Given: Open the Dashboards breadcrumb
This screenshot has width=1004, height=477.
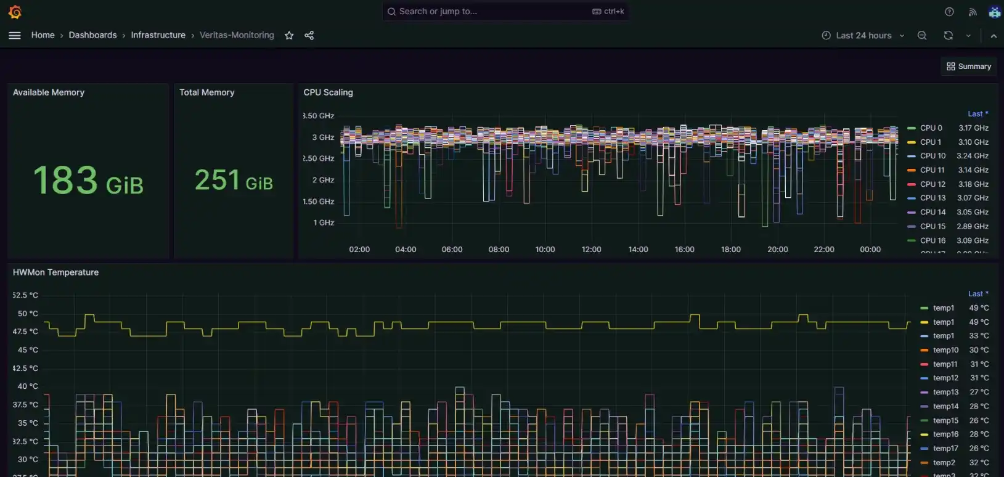Looking at the screenshot, I should pyautogui.click(x=92, y=35).
